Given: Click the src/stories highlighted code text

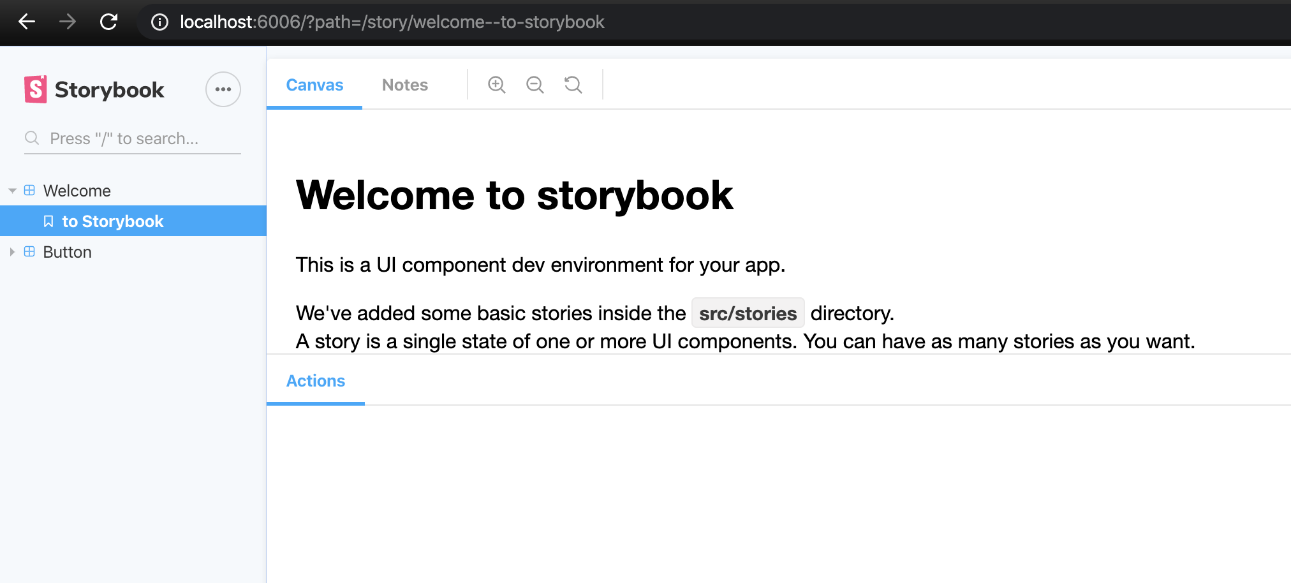Looking at the screenshot, I should point(747,313).
